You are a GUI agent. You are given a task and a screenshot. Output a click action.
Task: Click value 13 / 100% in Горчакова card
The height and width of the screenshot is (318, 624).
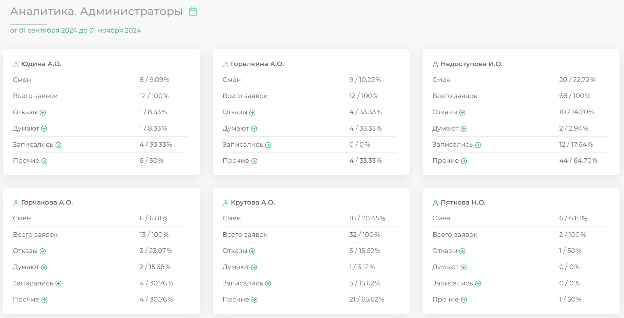point(154,235)
